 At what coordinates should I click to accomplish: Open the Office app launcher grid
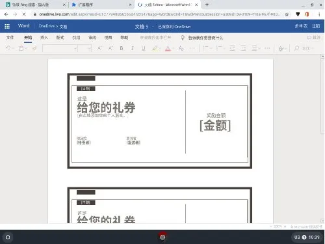(7, 26)
